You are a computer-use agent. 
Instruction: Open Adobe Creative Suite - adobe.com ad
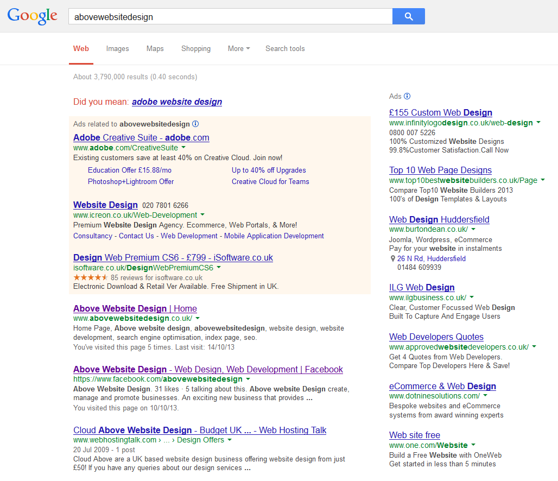[141, 138]
